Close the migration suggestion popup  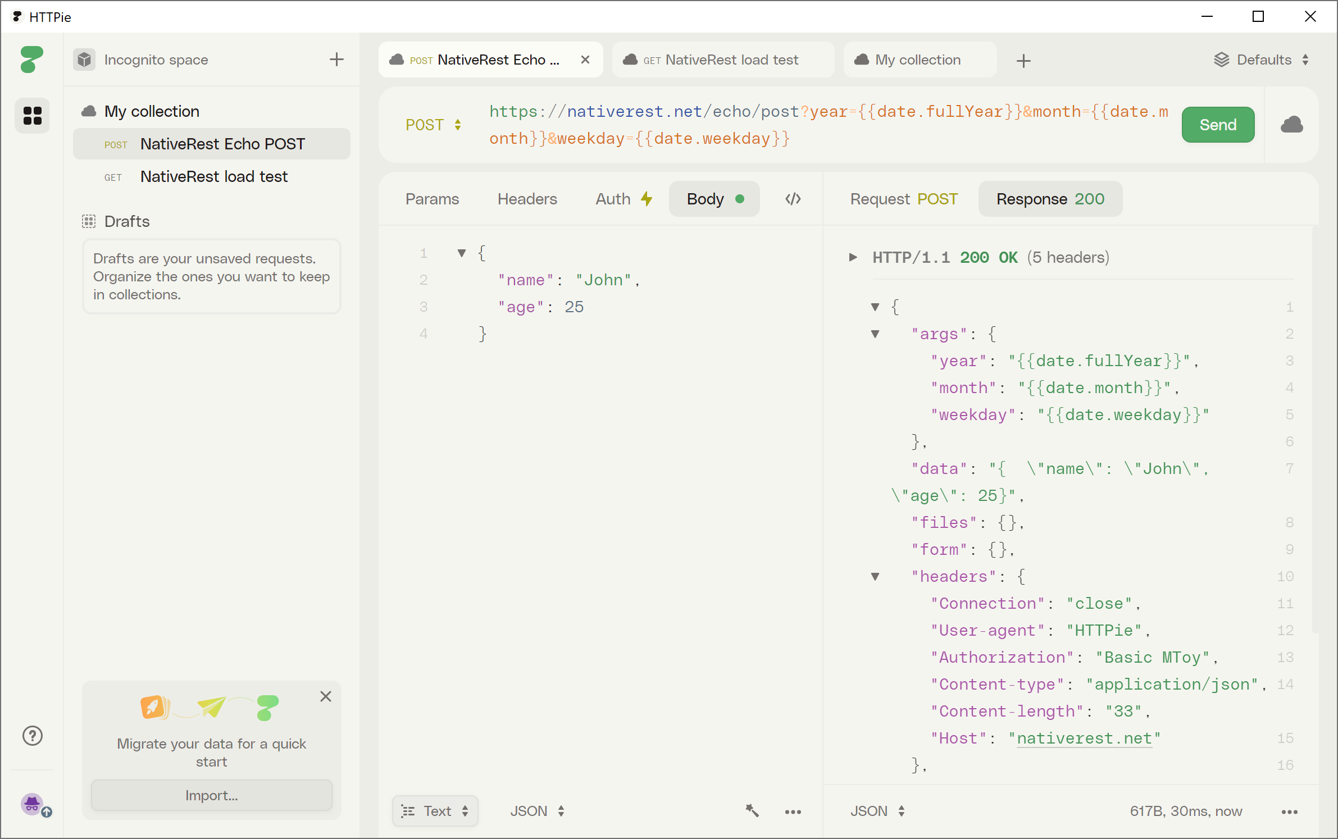[x=326, y=697]
